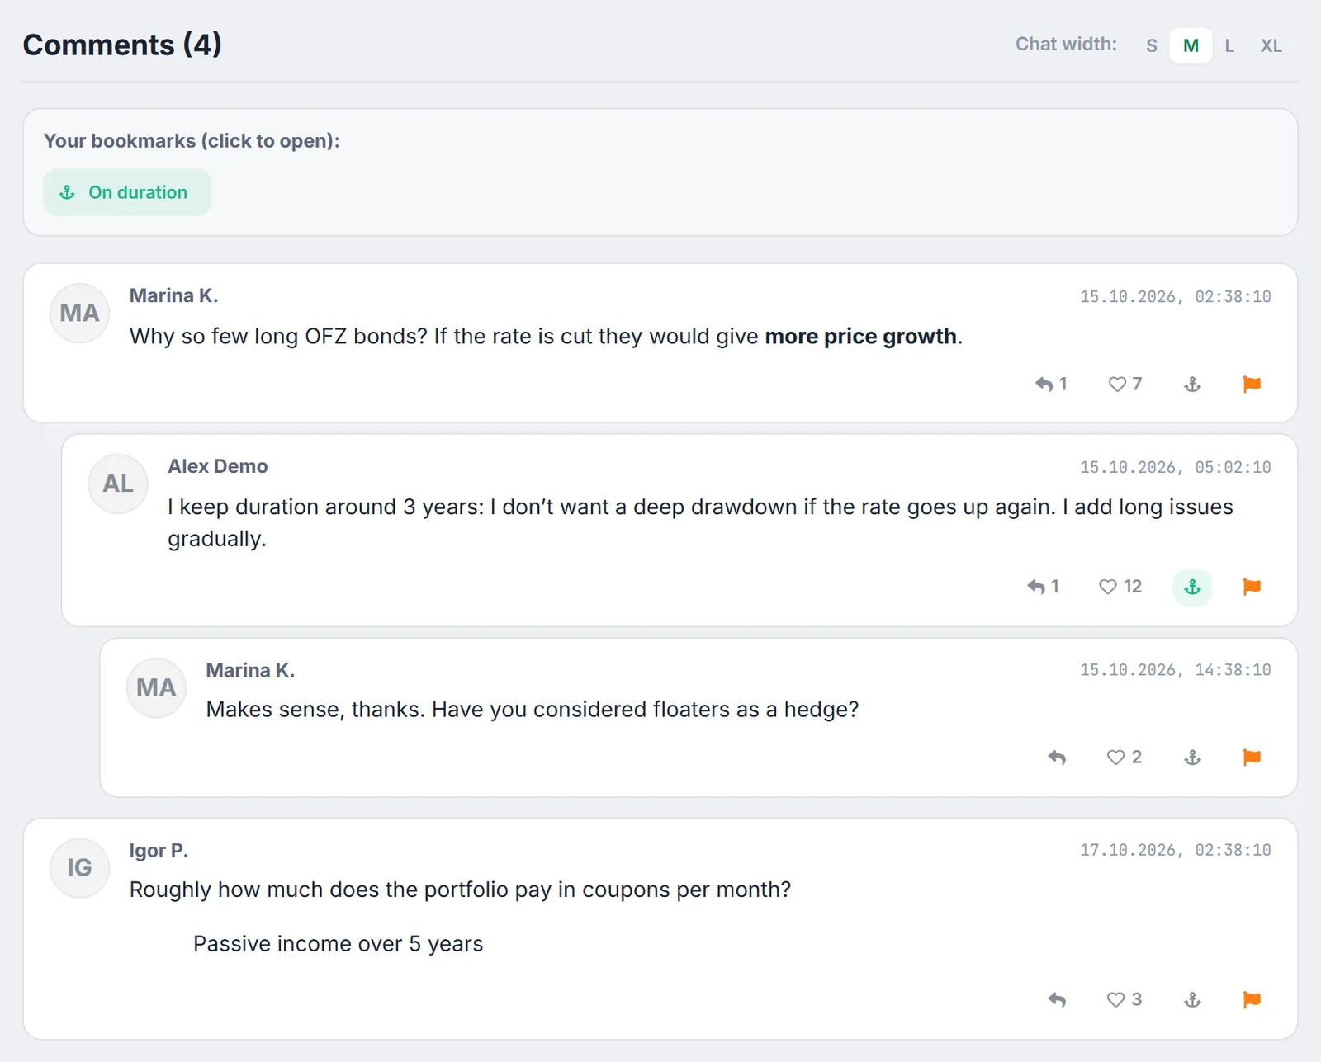
Task: Bookmark Igor P.'s coupons comment
Action: point(1192,1000)
